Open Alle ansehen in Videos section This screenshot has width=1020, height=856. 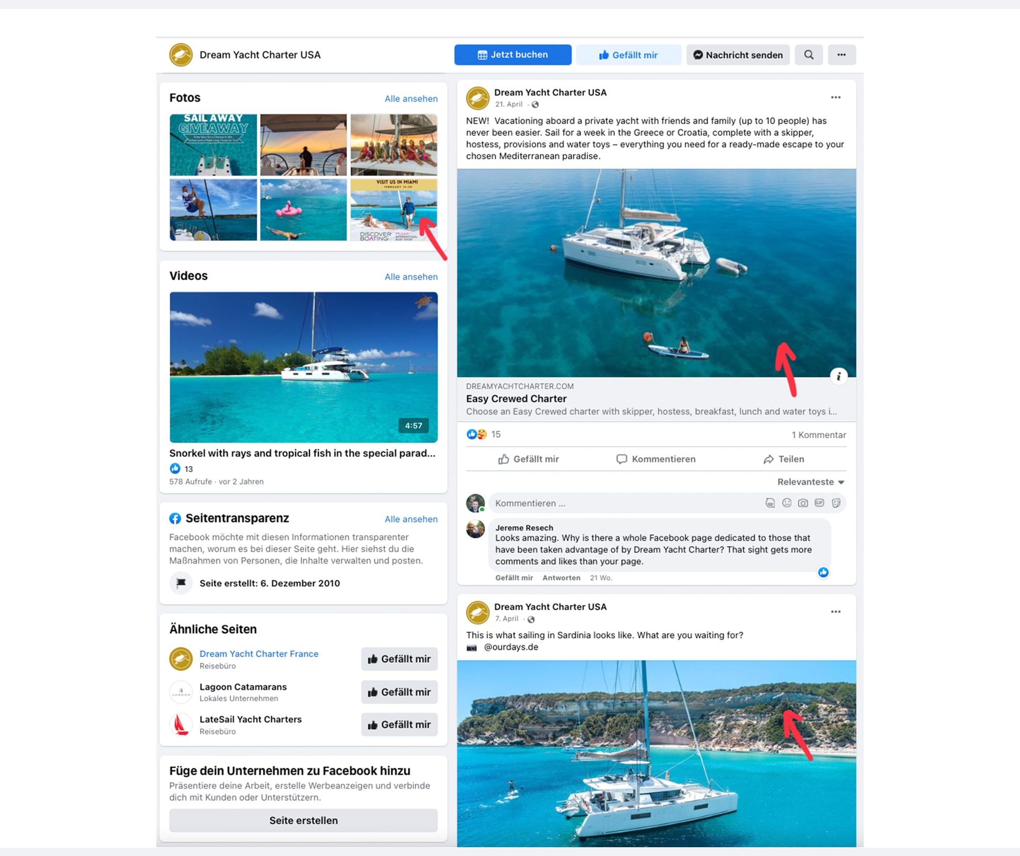click(x=411, y=276)
